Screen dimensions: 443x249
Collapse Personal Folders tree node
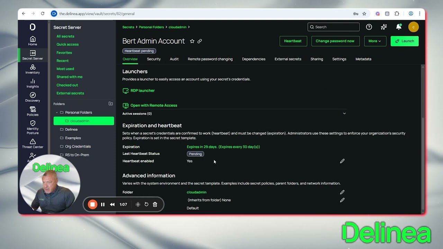click(x=57, y=112)
